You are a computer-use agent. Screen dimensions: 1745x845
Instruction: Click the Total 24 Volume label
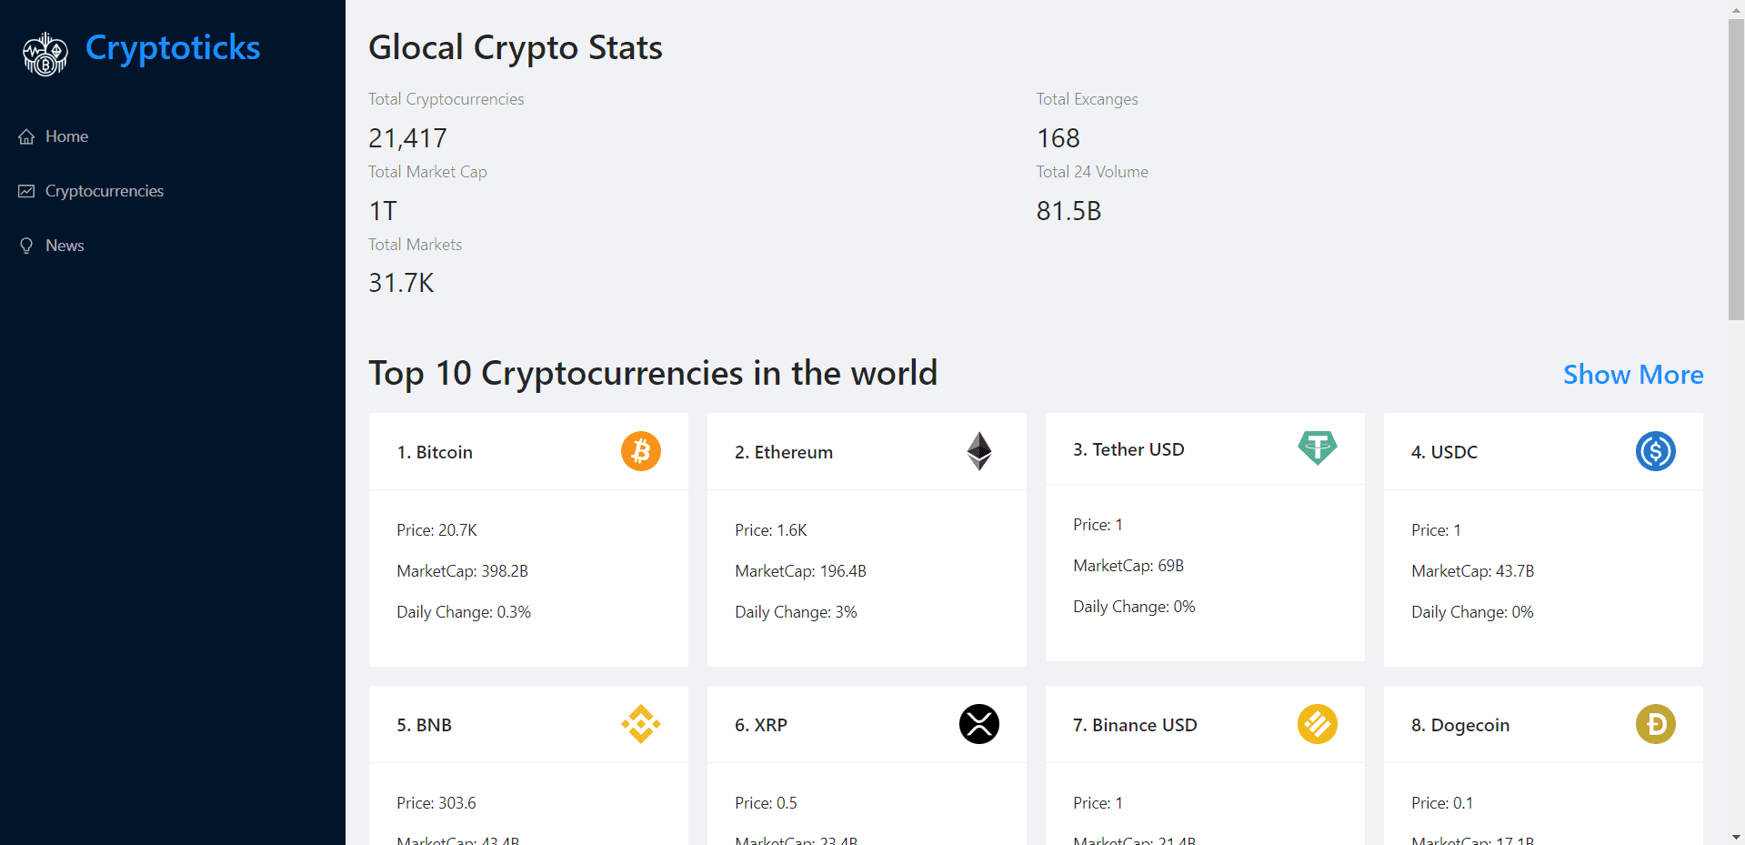click(x=1092, y=172)
